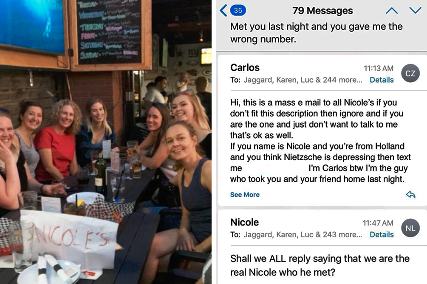This screenshot has width=427, height=284.
Task: Open the 35 unread badge
Action: 238,10
